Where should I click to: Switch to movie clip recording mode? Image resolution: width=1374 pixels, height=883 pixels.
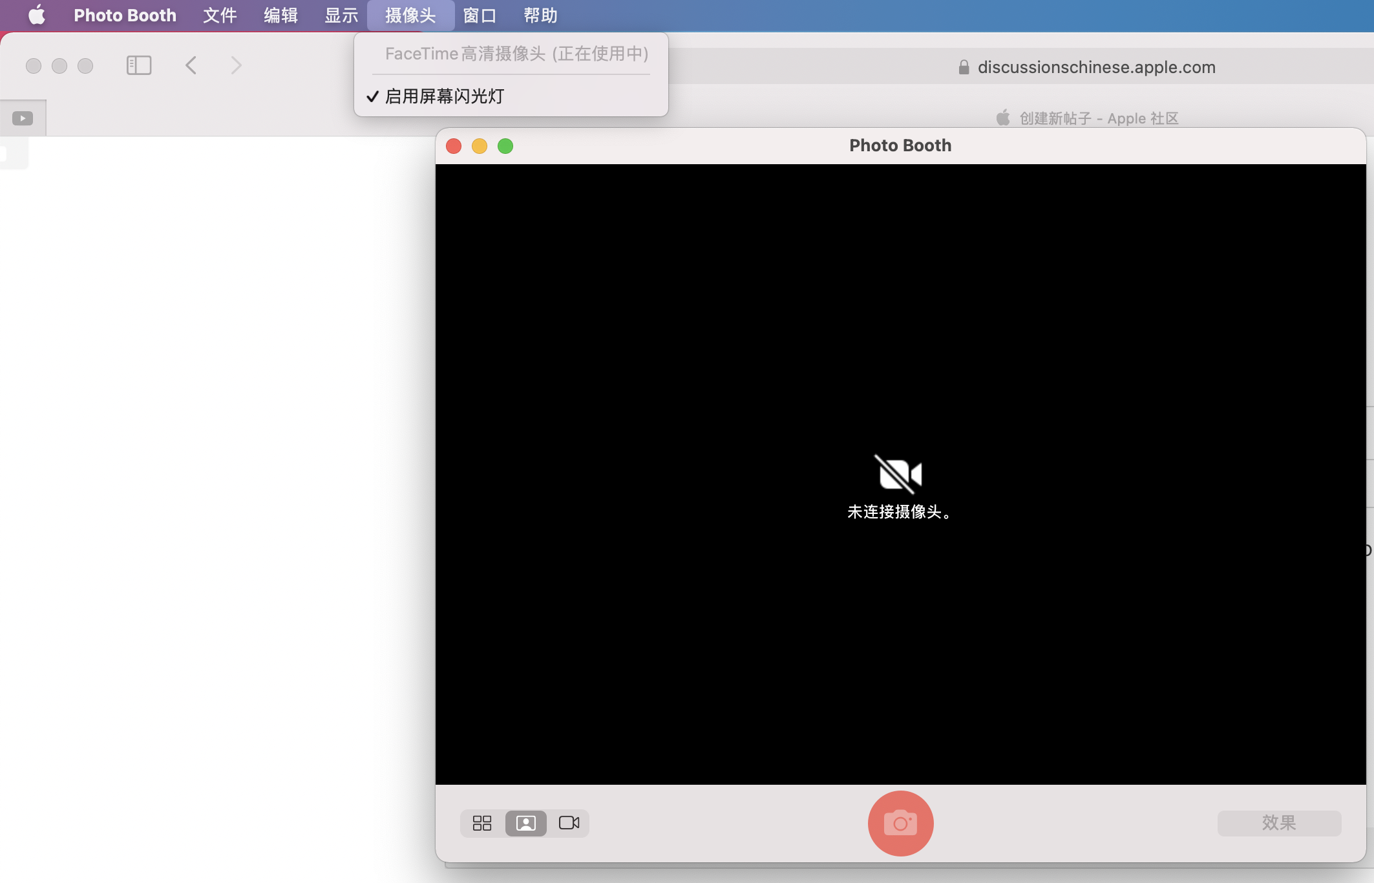[569, 823]
